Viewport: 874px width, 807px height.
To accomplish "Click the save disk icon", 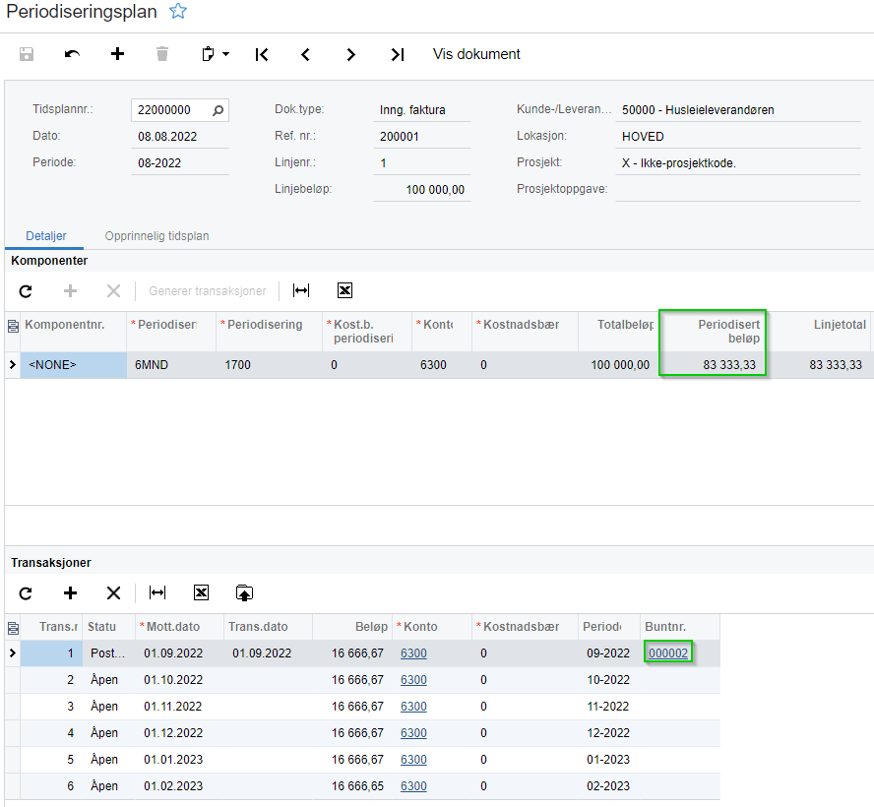I will point(27,54).
